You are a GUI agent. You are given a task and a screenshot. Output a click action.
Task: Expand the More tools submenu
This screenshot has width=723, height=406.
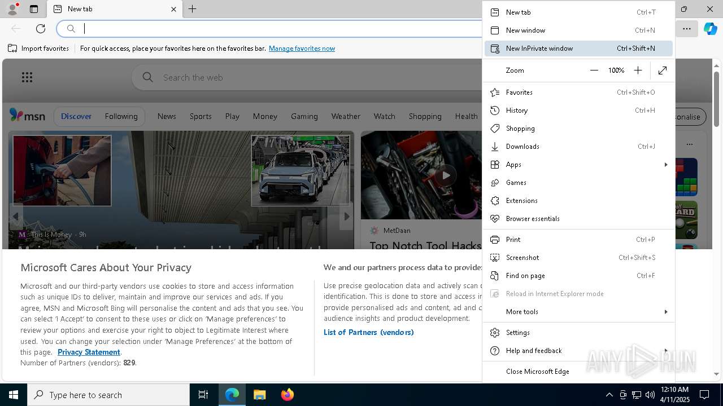click(x=578, y=312)
